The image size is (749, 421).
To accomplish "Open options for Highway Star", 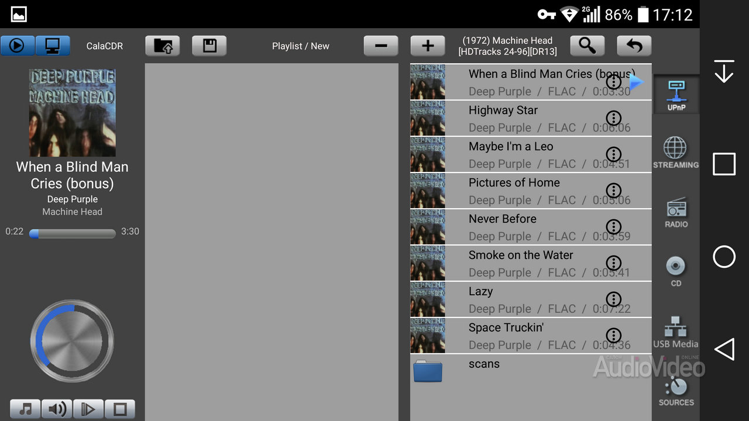I will tap(613, 118).
